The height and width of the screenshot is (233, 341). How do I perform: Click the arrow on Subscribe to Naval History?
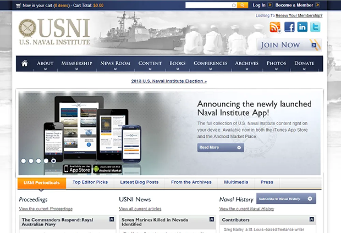coord(310,199)
